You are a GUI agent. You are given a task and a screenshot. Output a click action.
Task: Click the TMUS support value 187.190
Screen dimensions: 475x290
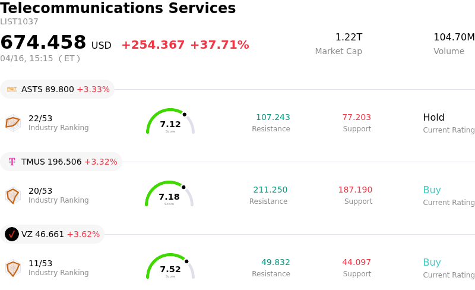pyautogui.click(x=355, y=190)
